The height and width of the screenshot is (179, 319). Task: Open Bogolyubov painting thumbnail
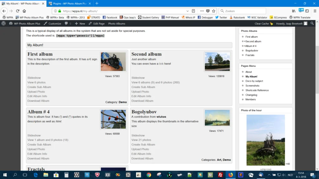tap(217, 118)
